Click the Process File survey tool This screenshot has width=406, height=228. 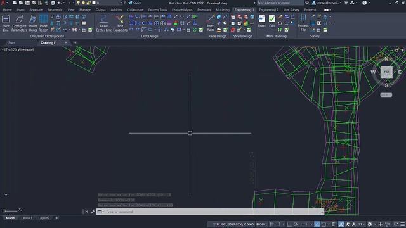tap(303, 23)
